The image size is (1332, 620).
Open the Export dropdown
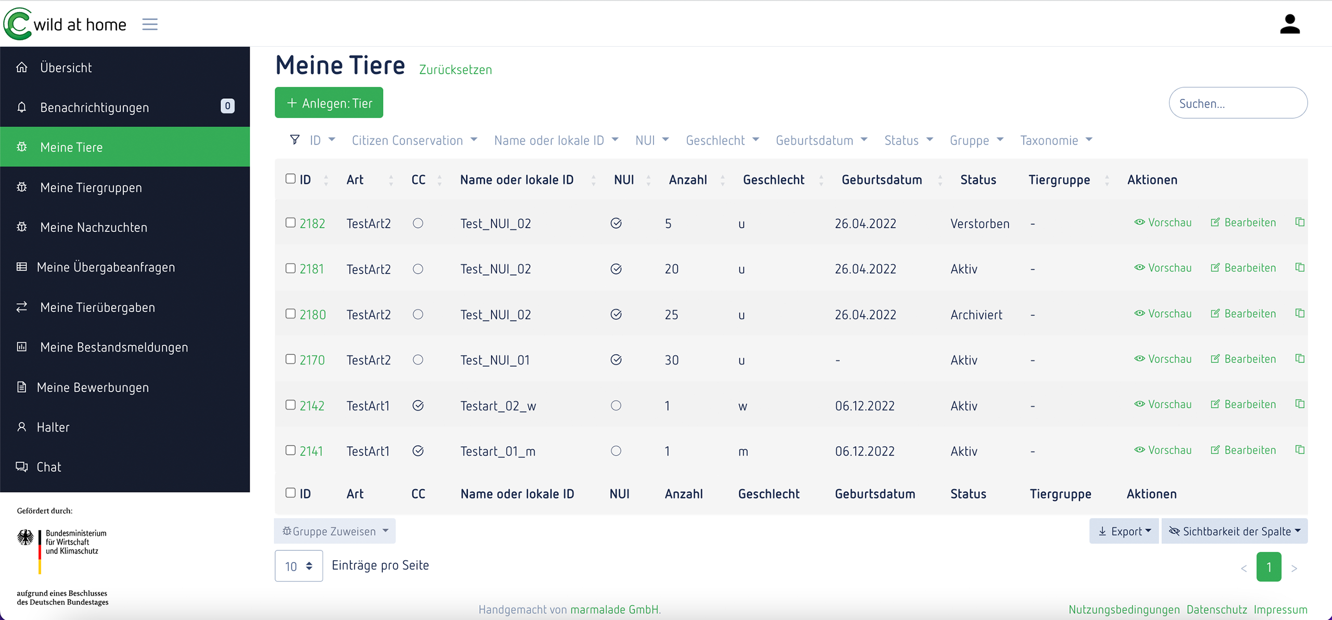(1123, 531)
